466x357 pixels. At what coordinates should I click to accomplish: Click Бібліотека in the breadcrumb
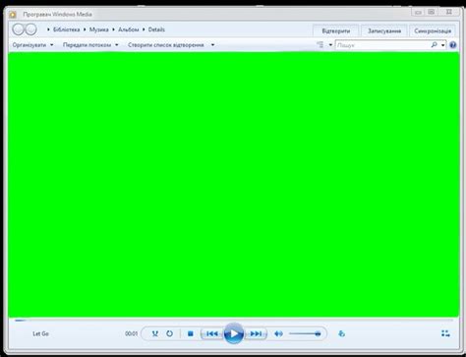[66, 30]
